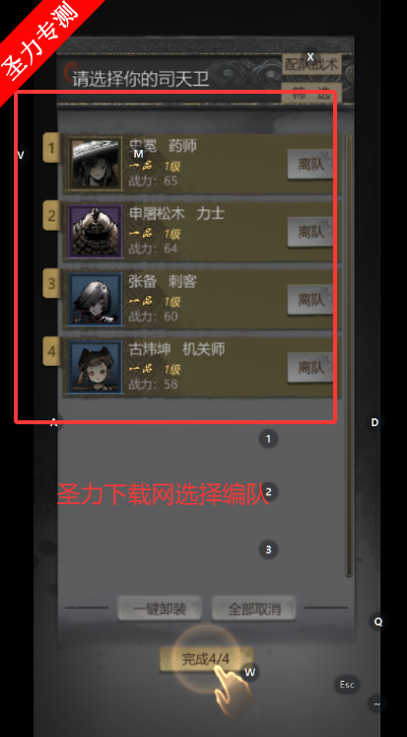Click 离队 next to 古炜坤 机关师
Screen dimensions: 407x737
click(x=310, y=367)
